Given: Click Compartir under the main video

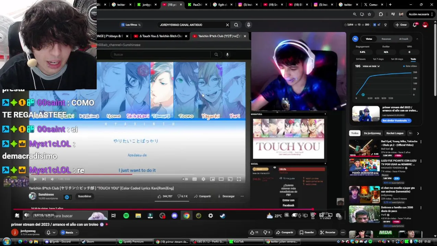Looking at the screenshot, I should click(285, 232).
